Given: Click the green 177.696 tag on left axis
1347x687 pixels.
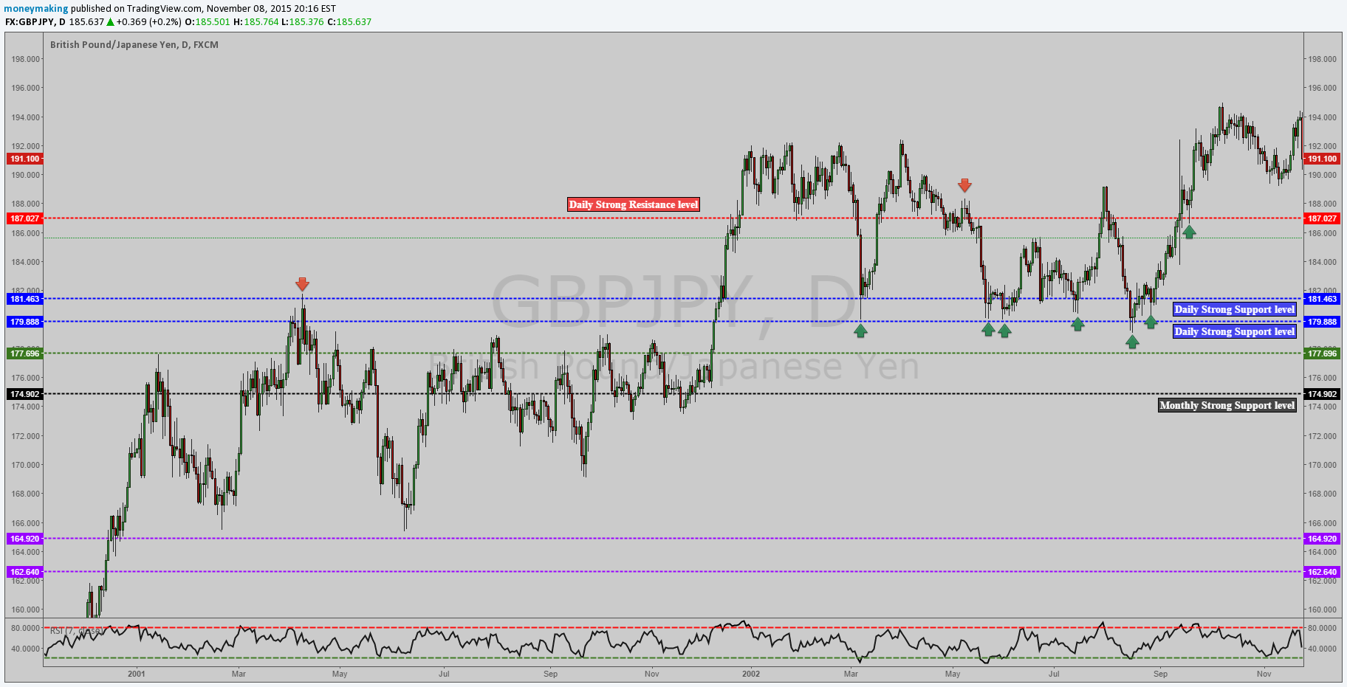Looking at the screenshot, I should click(x=24, y=353).
